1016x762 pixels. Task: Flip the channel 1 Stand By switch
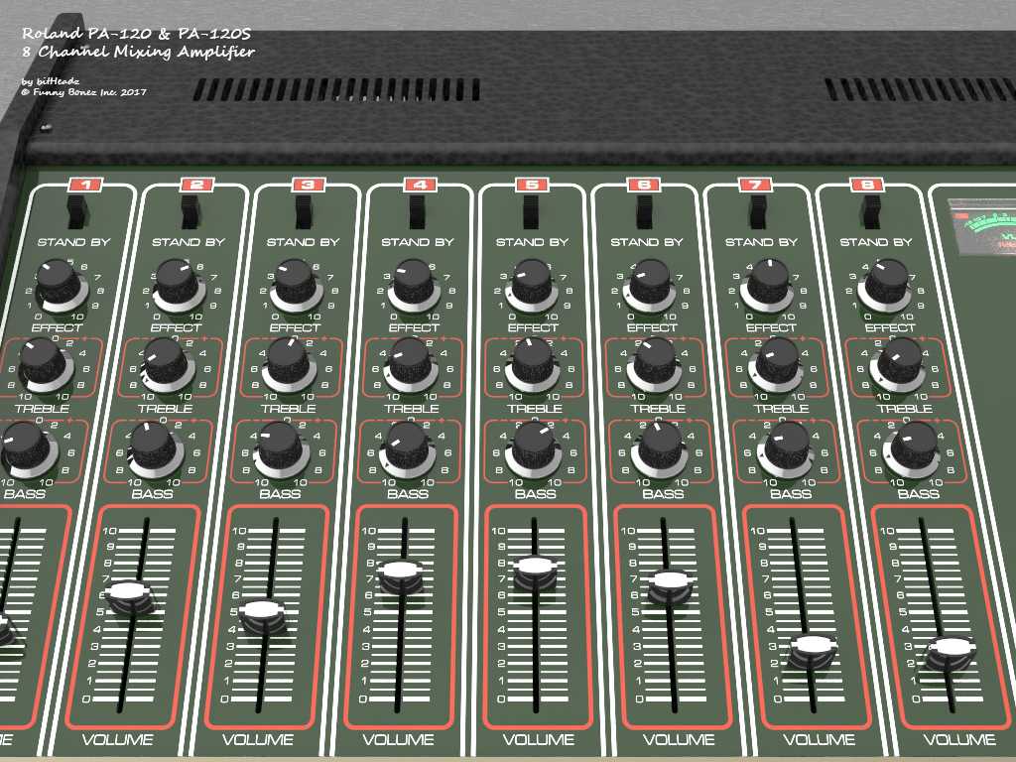point(77,212)
